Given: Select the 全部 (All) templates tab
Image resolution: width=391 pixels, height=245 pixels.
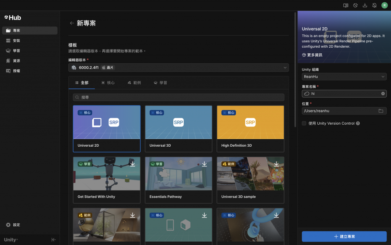Looking at the screenshot, I should [x=82, y=83].
